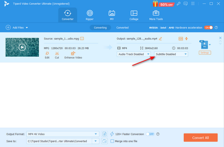Open the Settings button for the file

(205, 53)
